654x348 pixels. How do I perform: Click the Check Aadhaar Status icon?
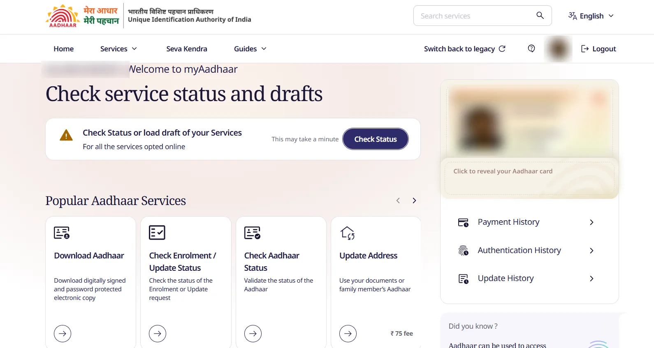252,233
